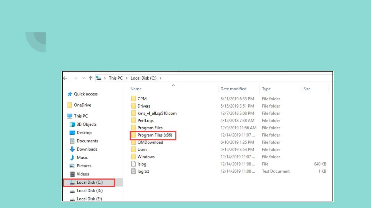The image size is (371, 208).
Task: Click This PC in address breadcrumb
Action: (x=116, y=78)
